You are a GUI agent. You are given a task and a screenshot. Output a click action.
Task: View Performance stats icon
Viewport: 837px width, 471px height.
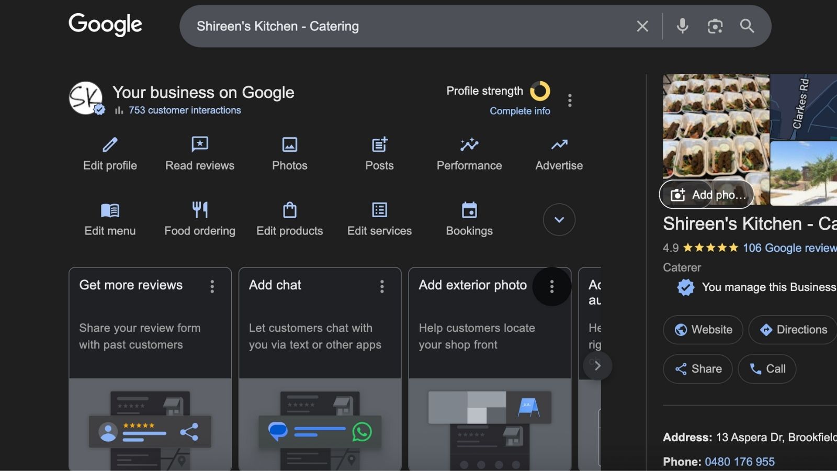[469, 144]
